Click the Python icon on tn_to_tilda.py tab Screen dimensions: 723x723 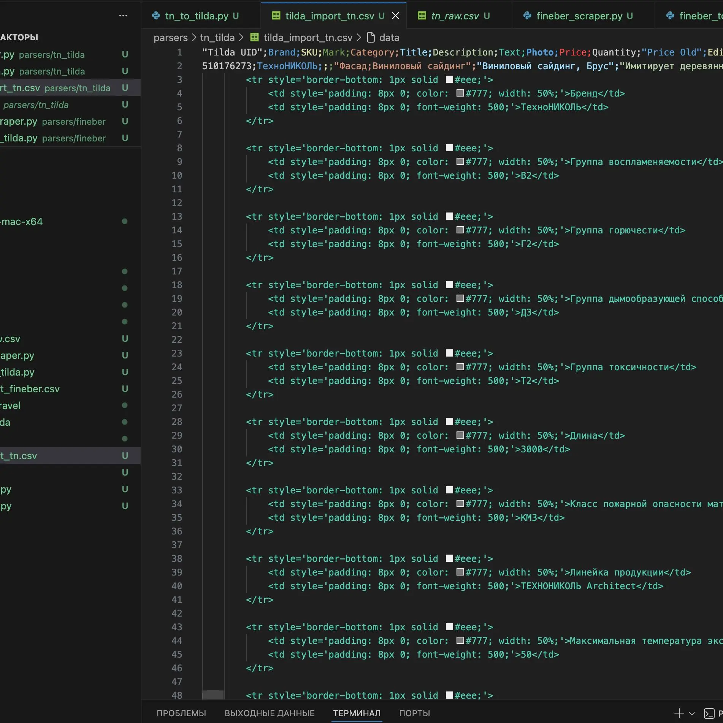(x=156, y=16)
